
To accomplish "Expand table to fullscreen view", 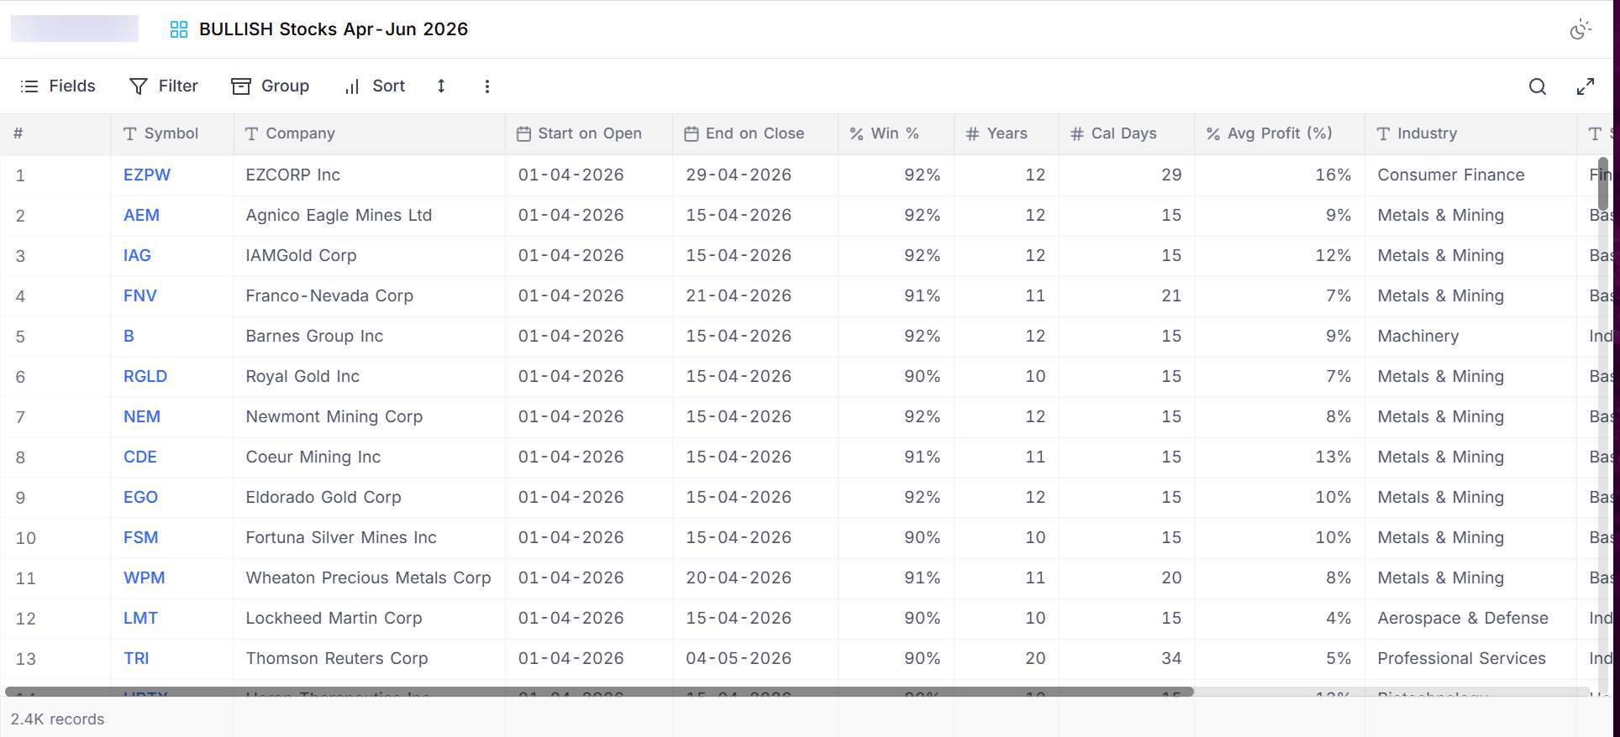I will coord(1585,86).
